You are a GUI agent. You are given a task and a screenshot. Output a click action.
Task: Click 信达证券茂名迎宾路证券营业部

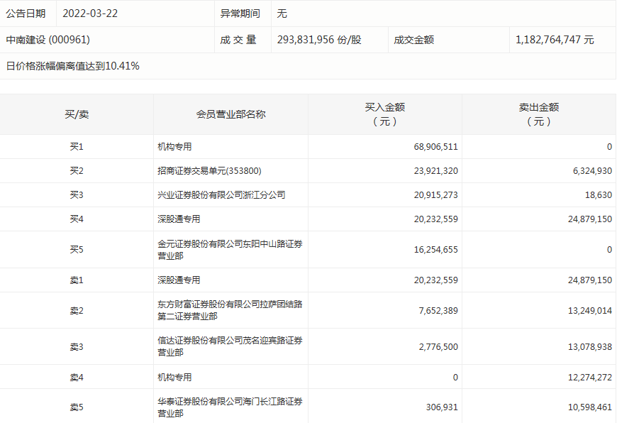(230, 346)
